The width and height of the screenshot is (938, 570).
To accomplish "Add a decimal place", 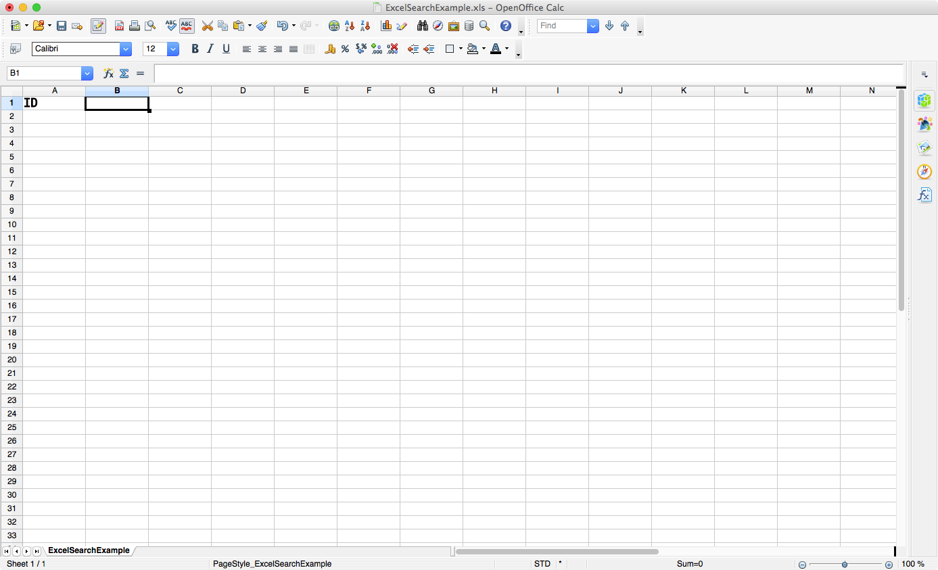I will (x=377, y=49).
